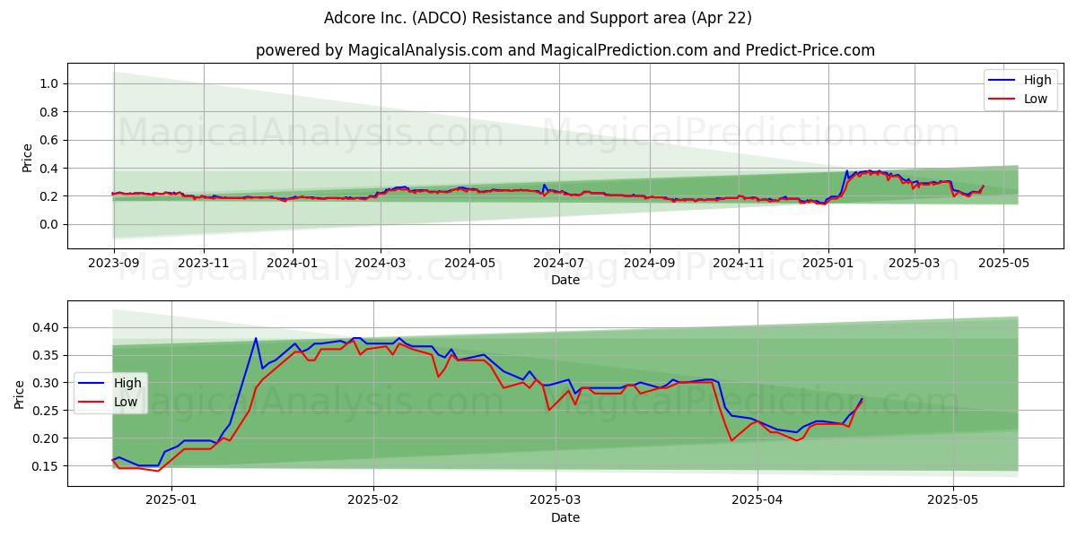The image size is (1077, 538).
Task: Click the '0.25' price tick on the bottom chart
Action: [47, 411]
